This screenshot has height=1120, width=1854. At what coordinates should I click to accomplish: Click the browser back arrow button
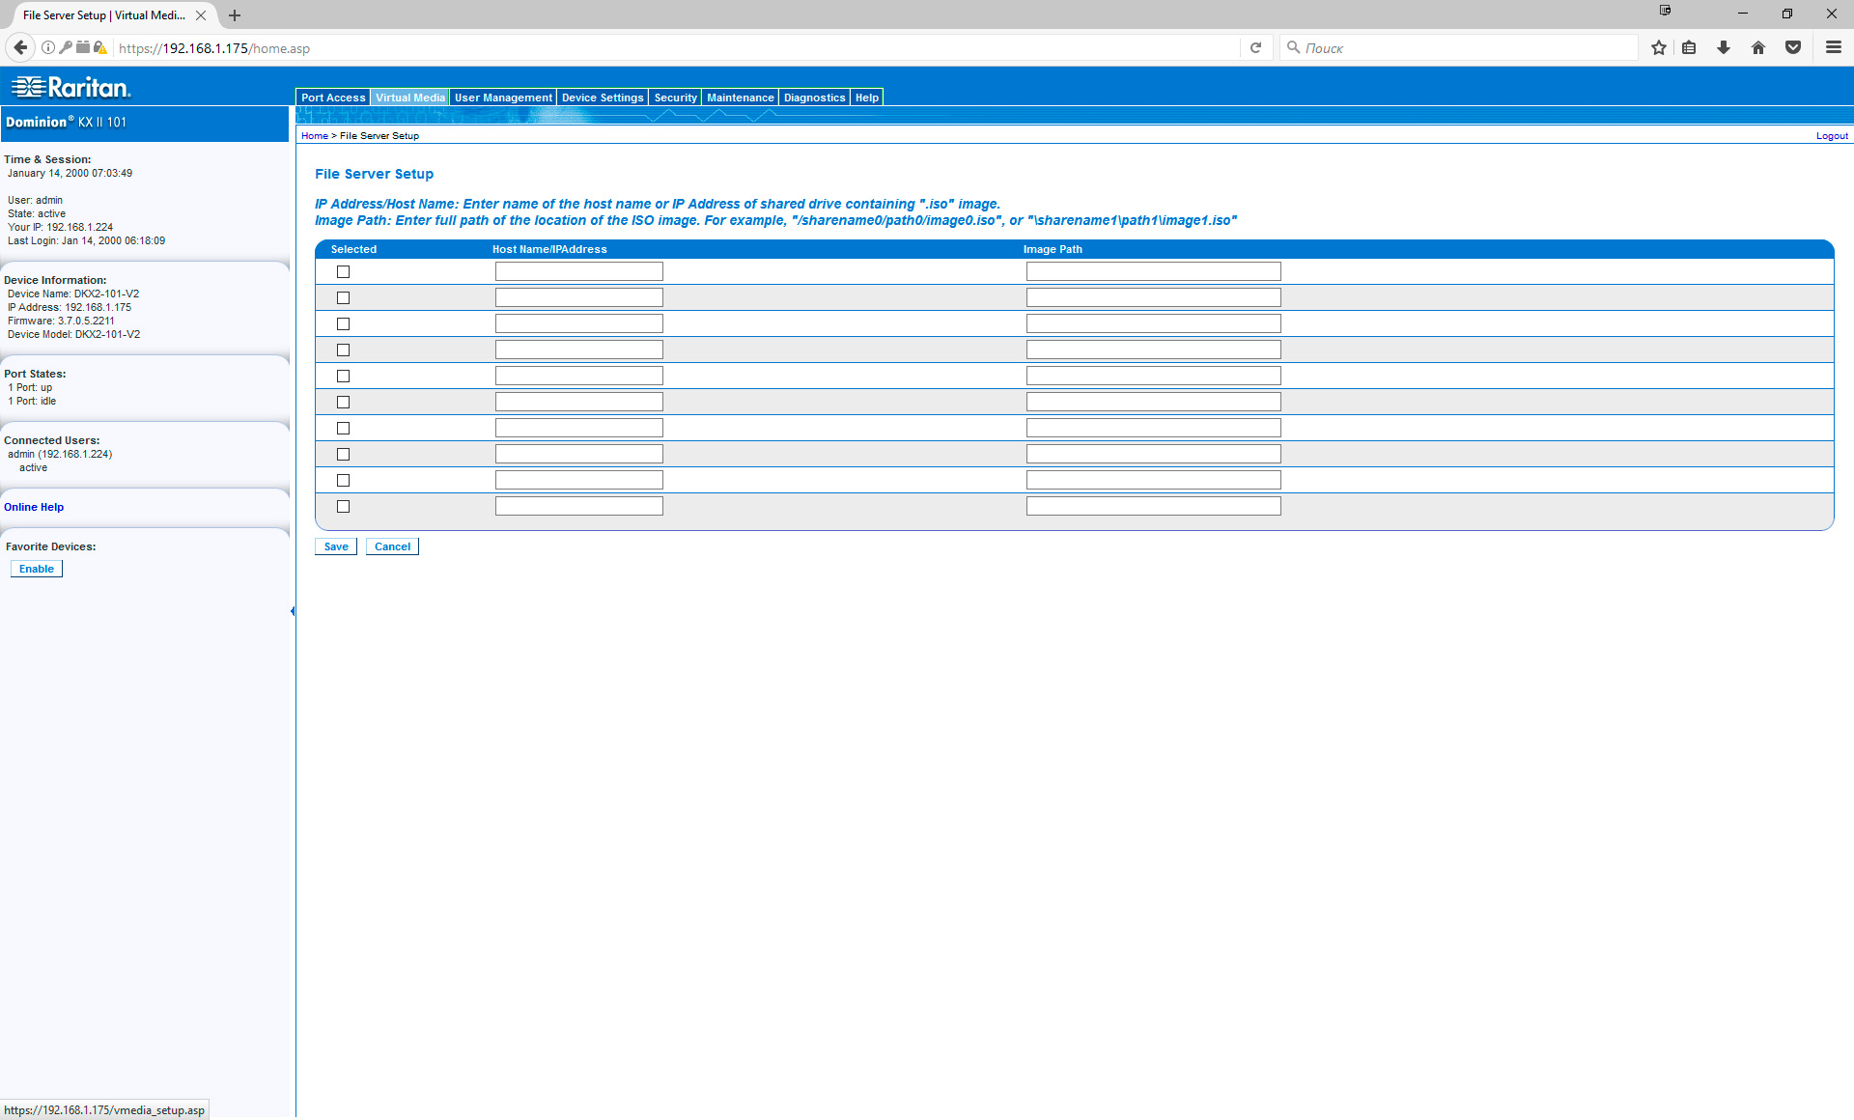point(20,47)
